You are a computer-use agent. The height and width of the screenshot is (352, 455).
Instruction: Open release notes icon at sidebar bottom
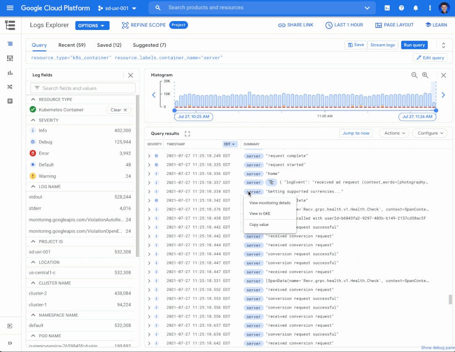click(x=10, y=326)
